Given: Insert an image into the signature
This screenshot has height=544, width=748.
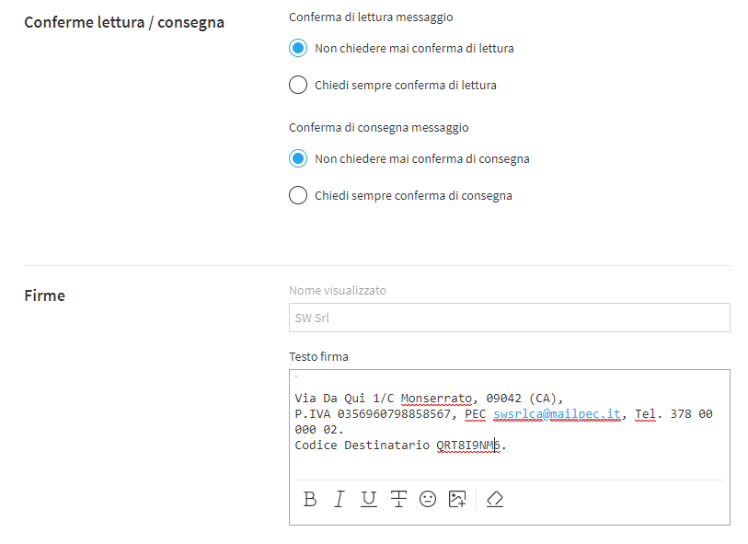Looking at the screenshot, I should pyautogui.click(x=457, y=499).
